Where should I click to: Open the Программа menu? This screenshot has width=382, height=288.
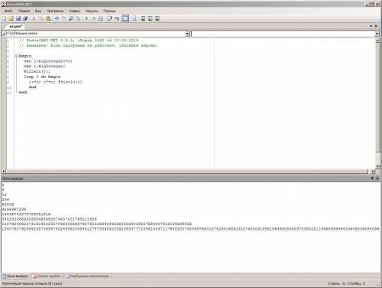click(x=55, y=11)
